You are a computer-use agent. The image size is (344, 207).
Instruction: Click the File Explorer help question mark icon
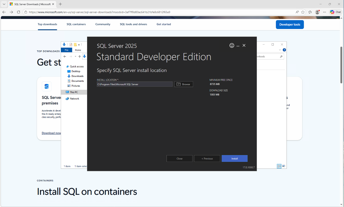click(284, 50)
